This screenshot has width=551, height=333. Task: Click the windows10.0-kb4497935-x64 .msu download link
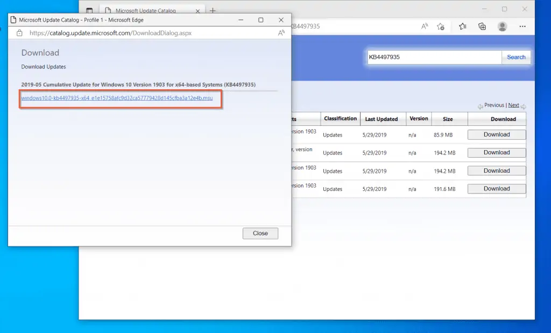tap(117, 98)
